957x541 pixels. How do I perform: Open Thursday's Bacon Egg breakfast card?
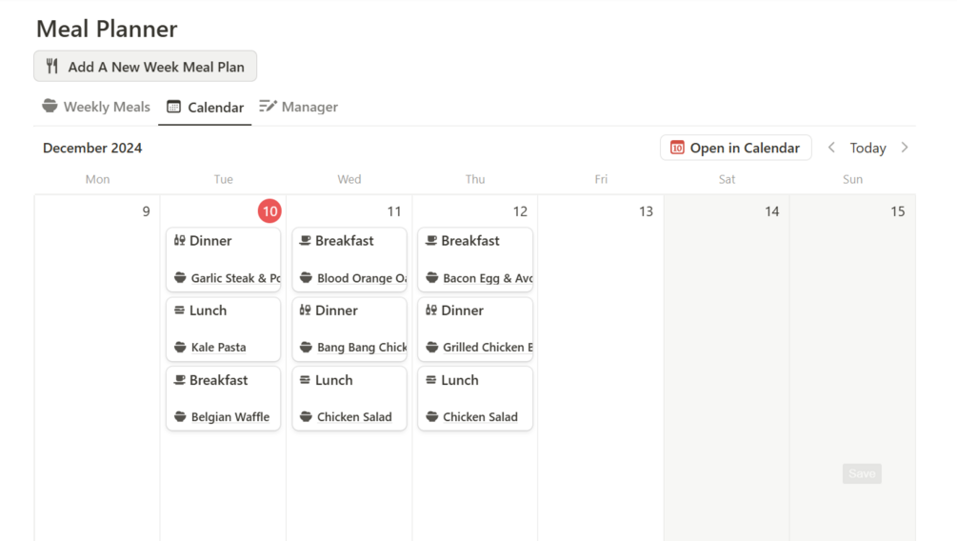click(x=474, y=259)
